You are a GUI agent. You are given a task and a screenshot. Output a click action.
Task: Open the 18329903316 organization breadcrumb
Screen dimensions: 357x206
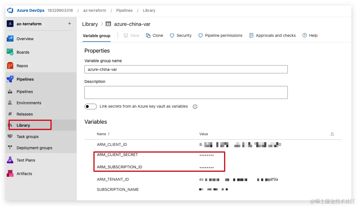point(60,10)
